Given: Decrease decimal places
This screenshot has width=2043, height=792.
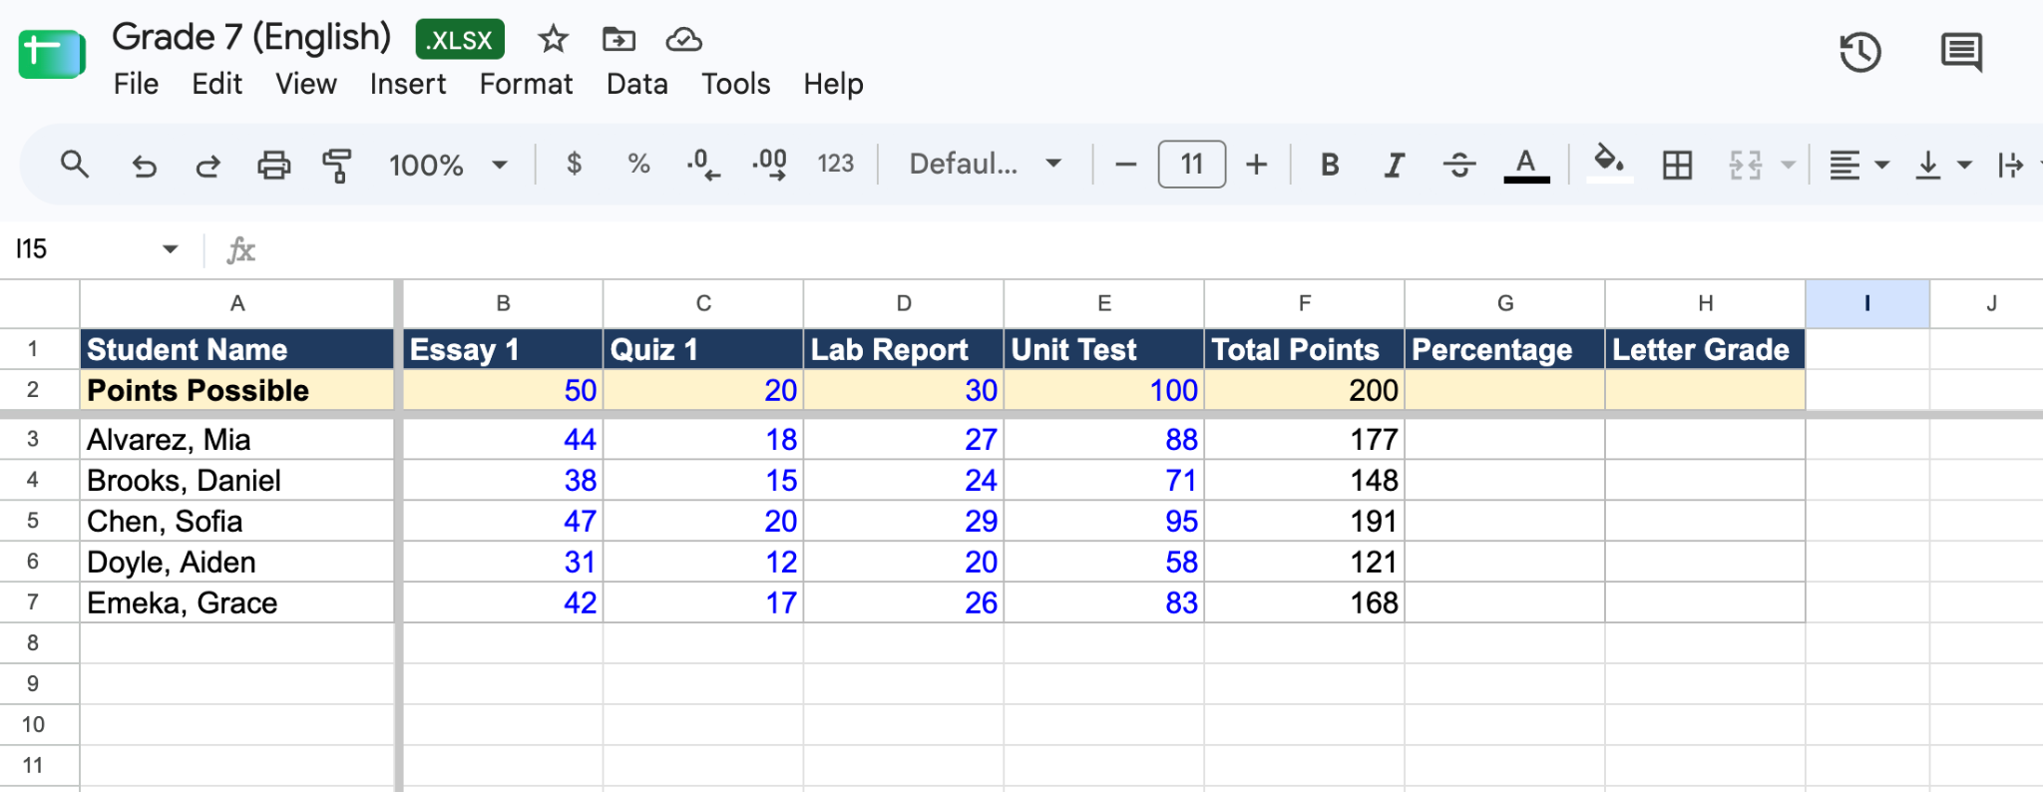Looking at the screenshot, I should tap(703, 165).
